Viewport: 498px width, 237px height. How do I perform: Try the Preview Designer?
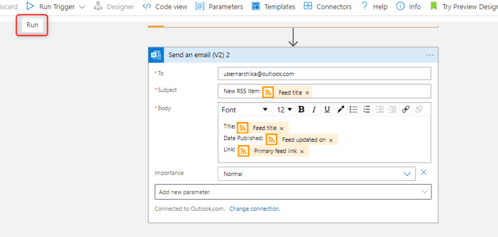[x=463, y=7]
